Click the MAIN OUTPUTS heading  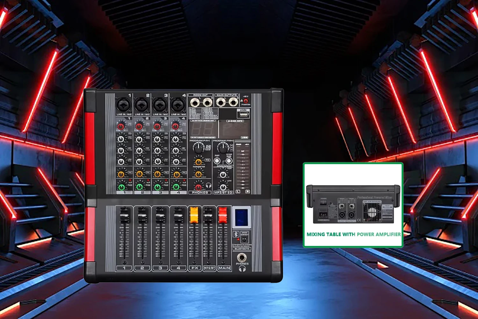click(226, 94)
